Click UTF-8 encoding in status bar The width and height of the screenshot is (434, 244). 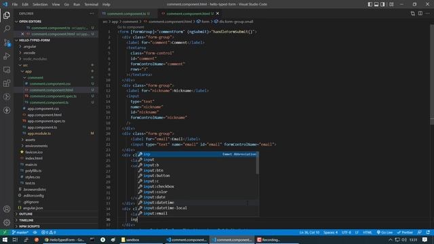[x=346, y=232]
